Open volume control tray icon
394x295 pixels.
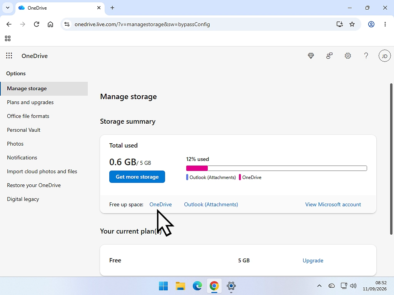[353, 286]
